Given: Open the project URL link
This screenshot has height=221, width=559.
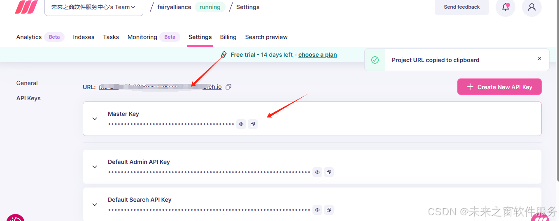Looking at the screenshot, I should (x=161, y=87).
